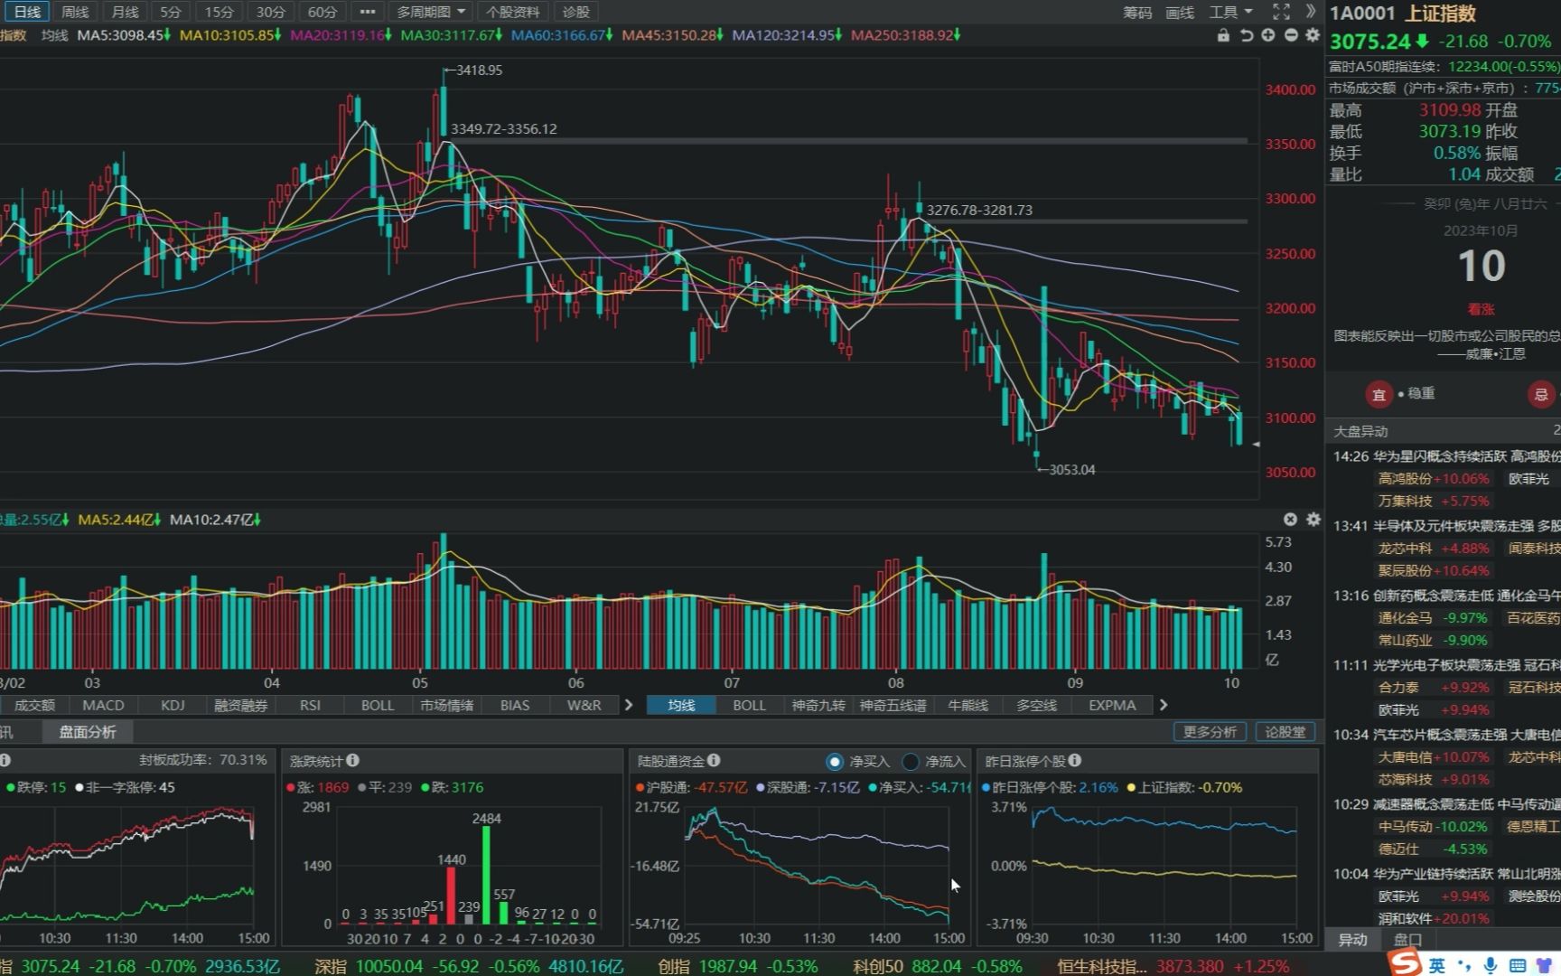This screenshot has height=976, width=1561.
Task: Open main chart settings gear icon
Action: pos(1313,35)
